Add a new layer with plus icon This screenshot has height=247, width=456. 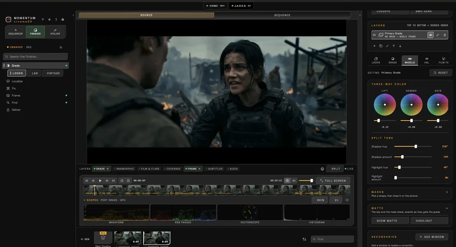pos(374,46)
